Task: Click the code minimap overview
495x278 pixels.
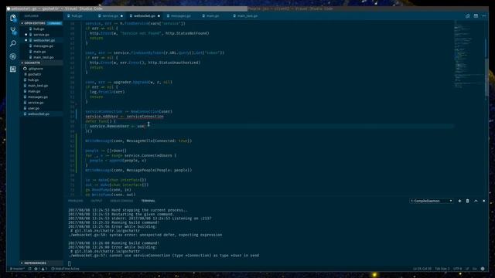Action: coord(469,53)
